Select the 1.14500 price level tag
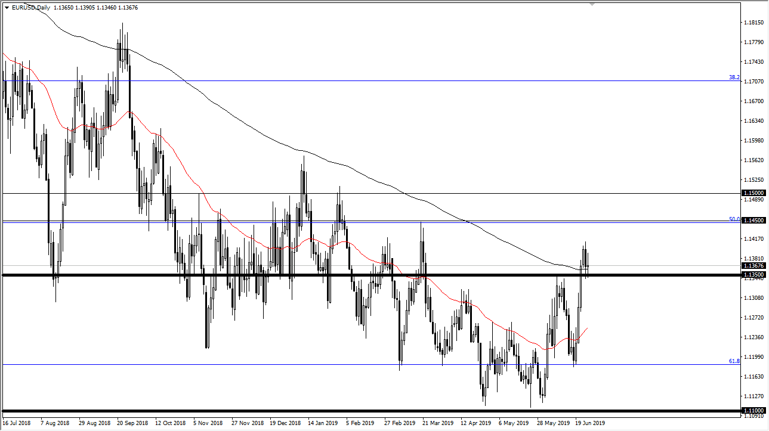769x431 pixels. coord(753,221)
